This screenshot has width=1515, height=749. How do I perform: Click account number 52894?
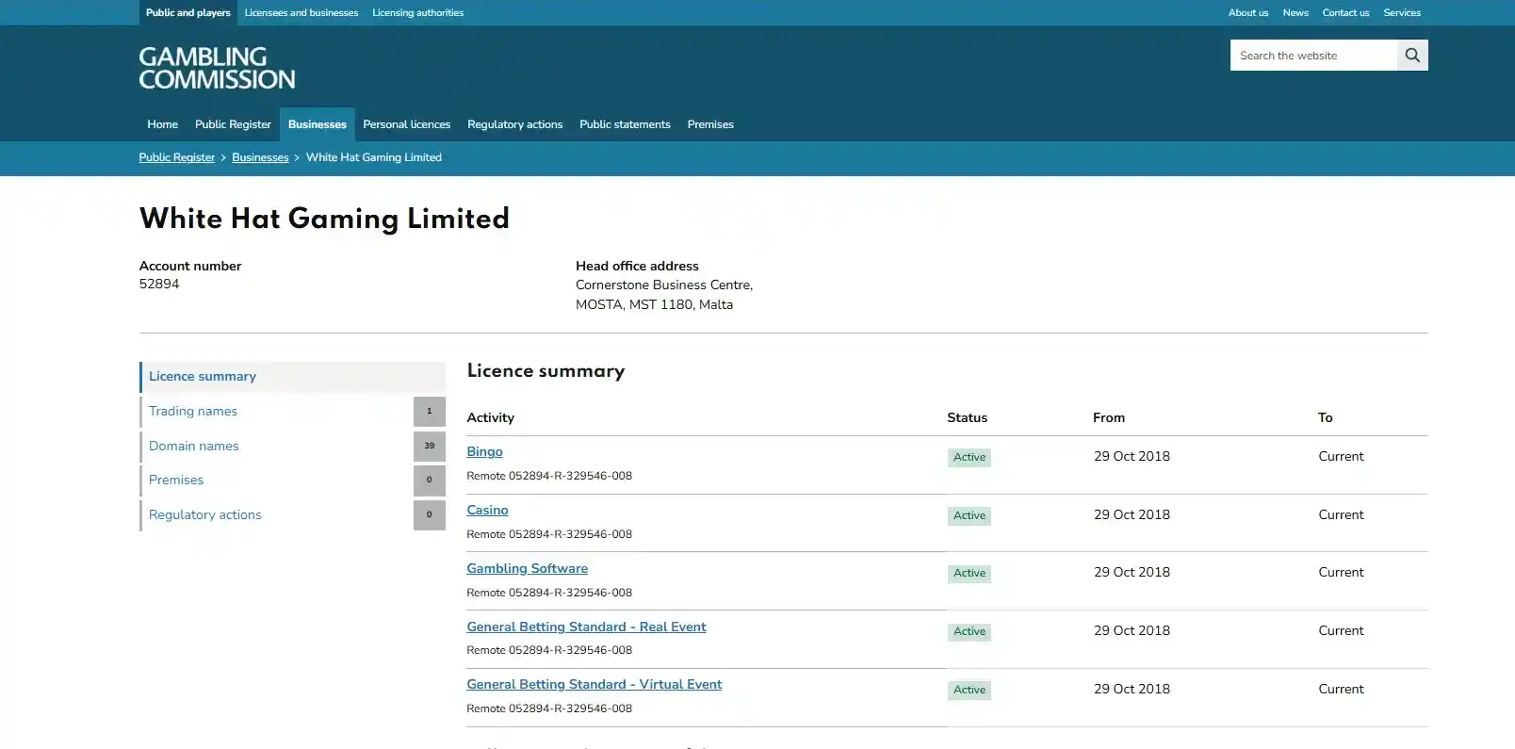tap(159, 285)
